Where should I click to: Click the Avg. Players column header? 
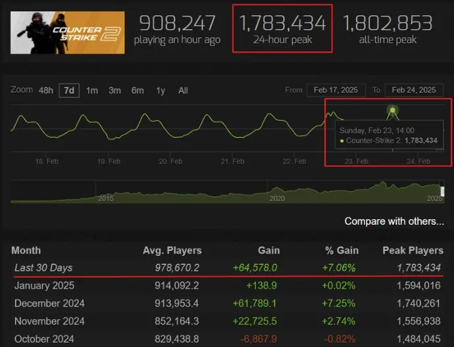(172, 250)
